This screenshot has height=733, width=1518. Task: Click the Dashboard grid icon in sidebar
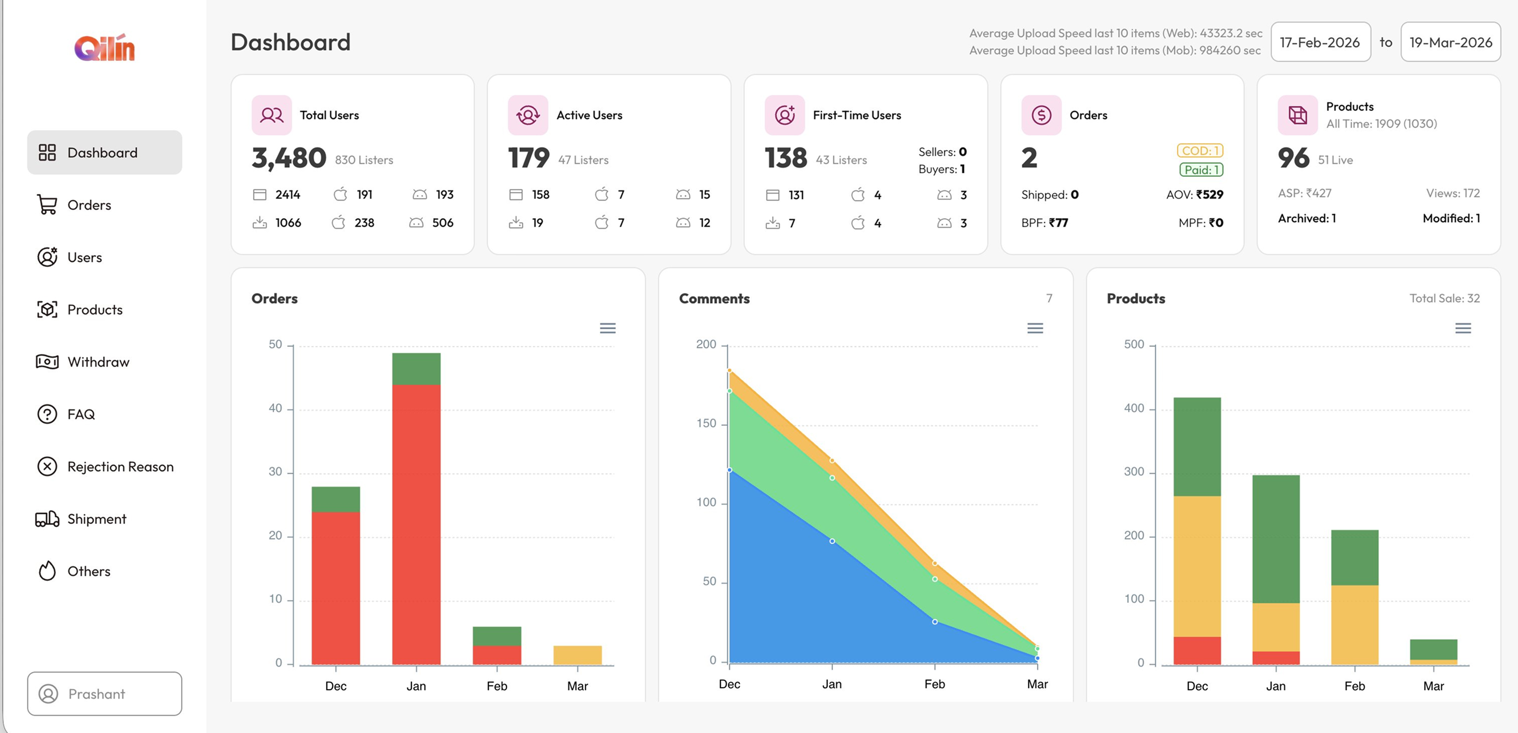[47, 152]
